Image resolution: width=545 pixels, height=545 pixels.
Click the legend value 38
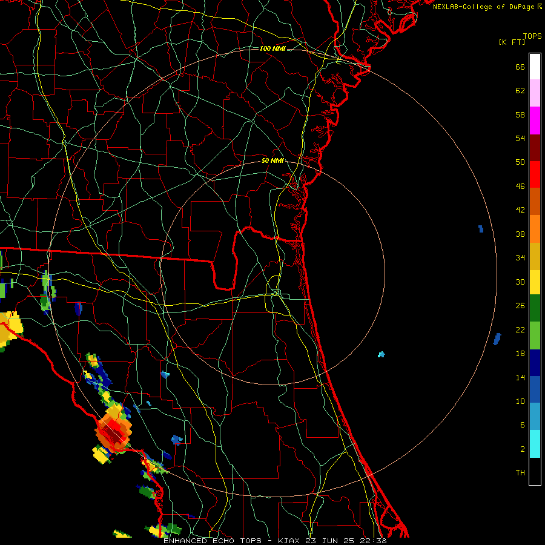pyautogui.click(x=520, y=234)
